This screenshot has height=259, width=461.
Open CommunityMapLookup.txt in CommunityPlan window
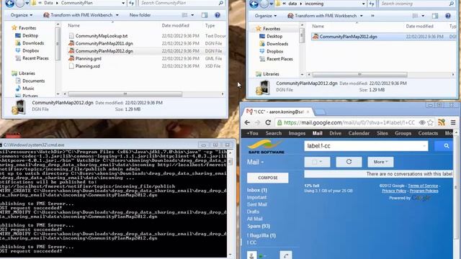(101, 36)
